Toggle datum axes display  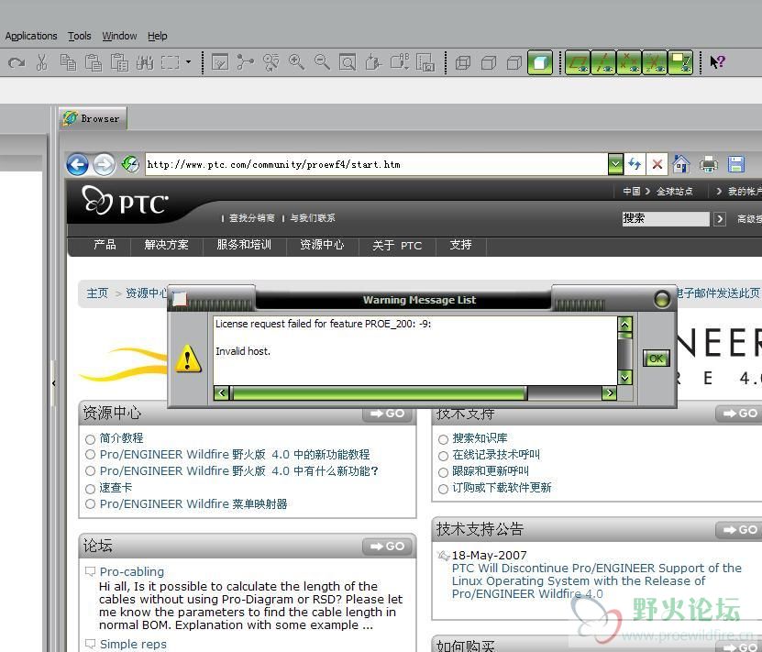click(603, 62)
